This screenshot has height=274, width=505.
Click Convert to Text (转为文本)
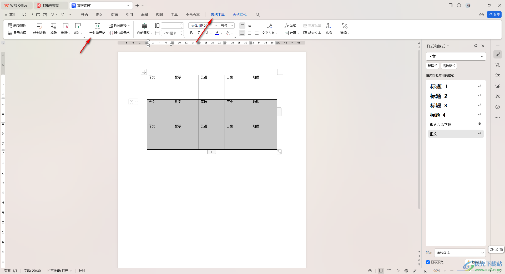pos(312,33)
